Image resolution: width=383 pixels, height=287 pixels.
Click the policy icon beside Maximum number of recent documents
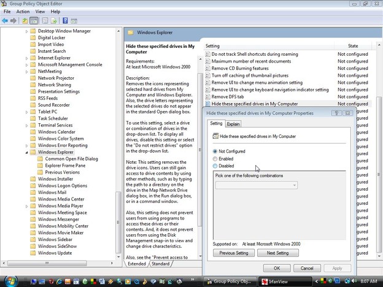[207, 61]
